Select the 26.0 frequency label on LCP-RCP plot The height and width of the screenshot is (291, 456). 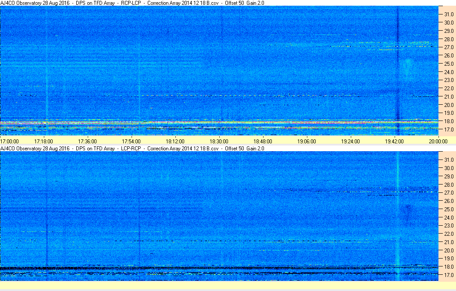[x=449, y=201]
